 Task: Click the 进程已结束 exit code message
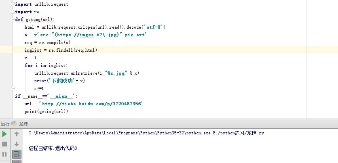click(x=53, y=148)
